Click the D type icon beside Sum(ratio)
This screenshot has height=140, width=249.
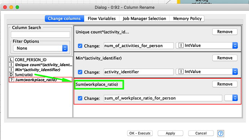[11, 75]
